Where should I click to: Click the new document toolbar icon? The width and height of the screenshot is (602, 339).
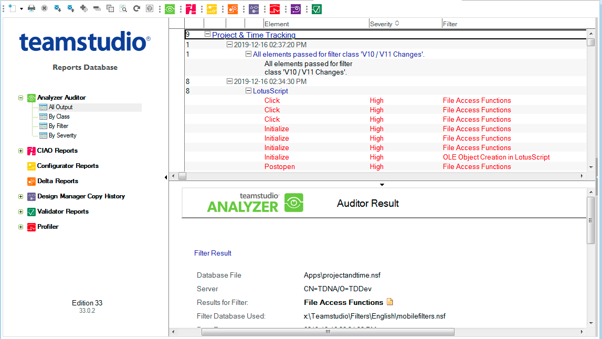click(12, 8)
